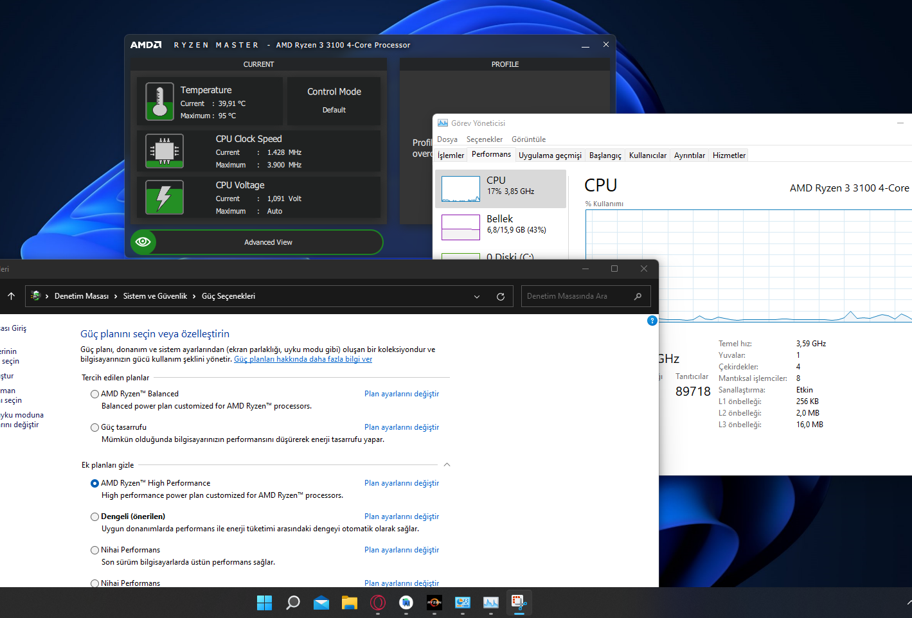Viewport: 912px width, 618px height.
Task: Click the Advanced View button
Action: 268,242
